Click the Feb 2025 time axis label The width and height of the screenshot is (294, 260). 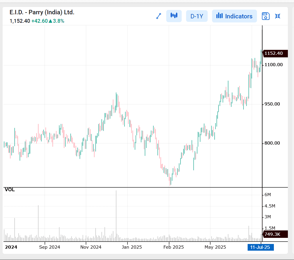pyautogui.click(x=174, y=247)
